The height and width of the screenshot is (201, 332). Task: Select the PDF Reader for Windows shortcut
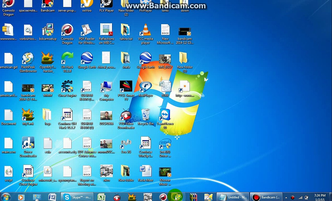(x=87, y=34)
